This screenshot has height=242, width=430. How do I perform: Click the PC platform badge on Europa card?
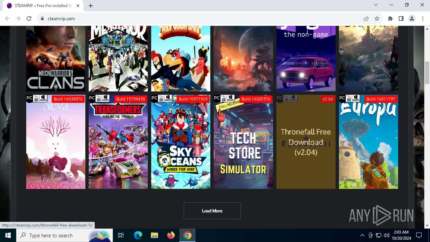(342, 98)
